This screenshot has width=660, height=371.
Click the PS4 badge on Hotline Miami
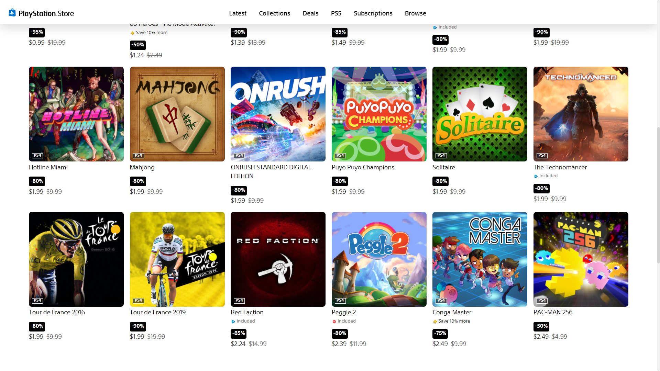[x=37, y=156]
